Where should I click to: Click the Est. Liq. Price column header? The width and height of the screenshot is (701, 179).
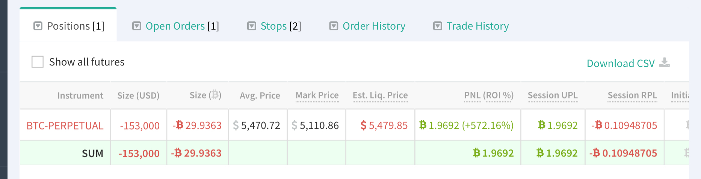pyautogui.click(x=380, y=95)
